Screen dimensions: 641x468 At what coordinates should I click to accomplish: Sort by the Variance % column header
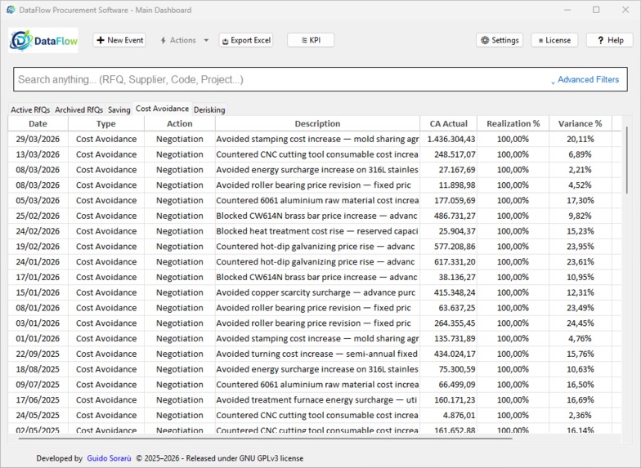pos(580,124)
